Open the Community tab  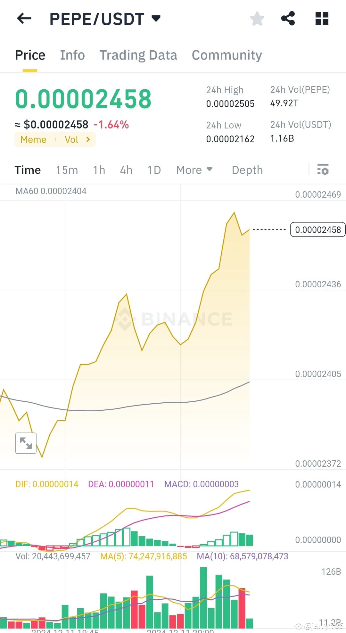pyautogui.click(x=227, y=55)
